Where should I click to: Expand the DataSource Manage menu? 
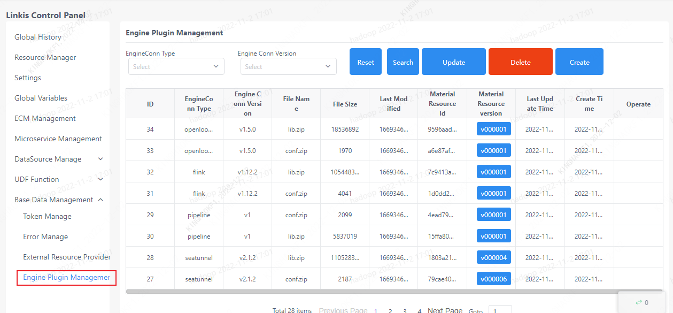(48, 159)
